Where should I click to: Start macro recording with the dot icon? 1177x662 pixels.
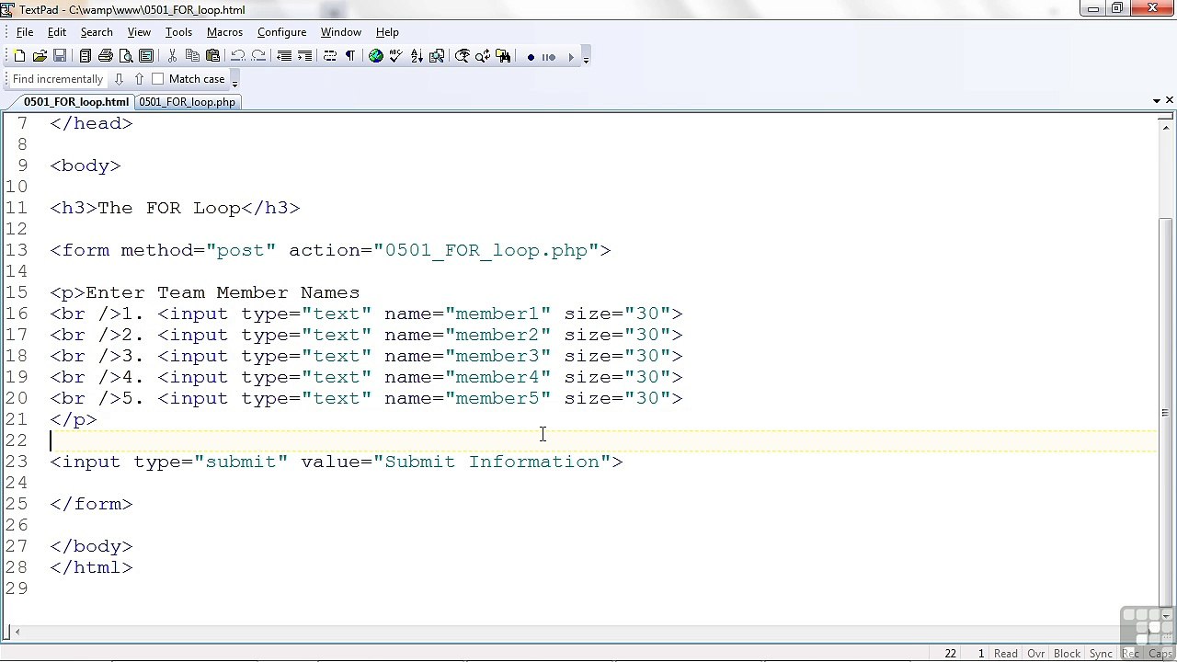[531, 57]
